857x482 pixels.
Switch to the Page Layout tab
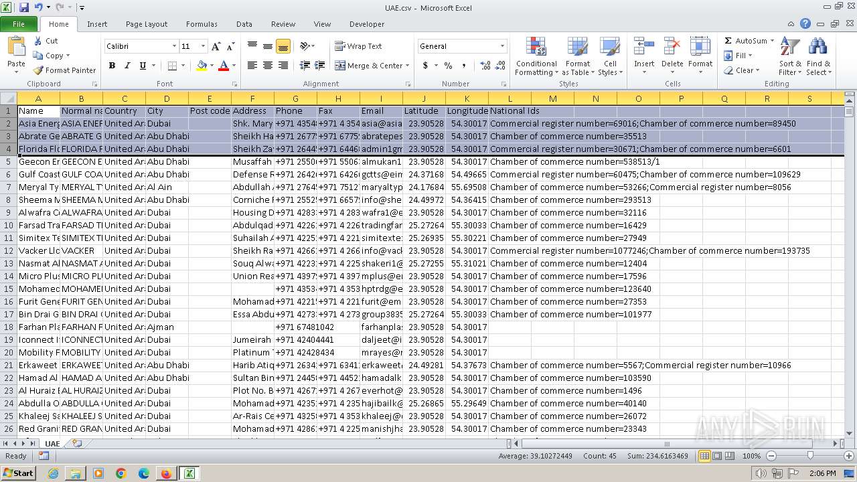(x=147, y=24)
